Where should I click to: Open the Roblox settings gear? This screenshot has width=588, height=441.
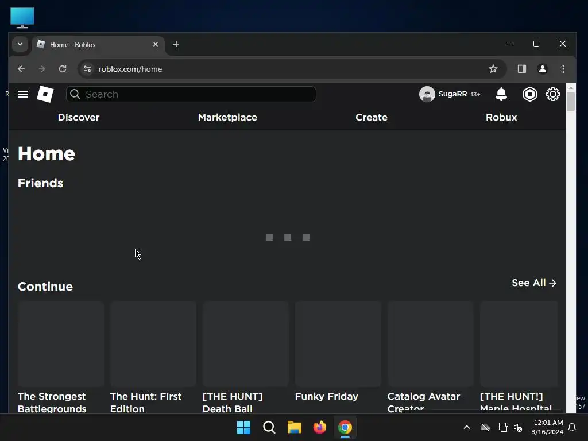(552, 94)
